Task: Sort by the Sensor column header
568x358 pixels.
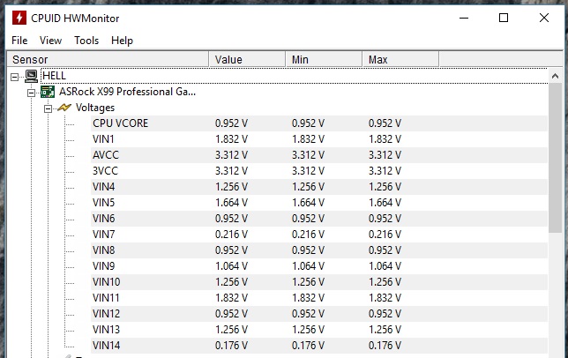Action: point(106,59)
